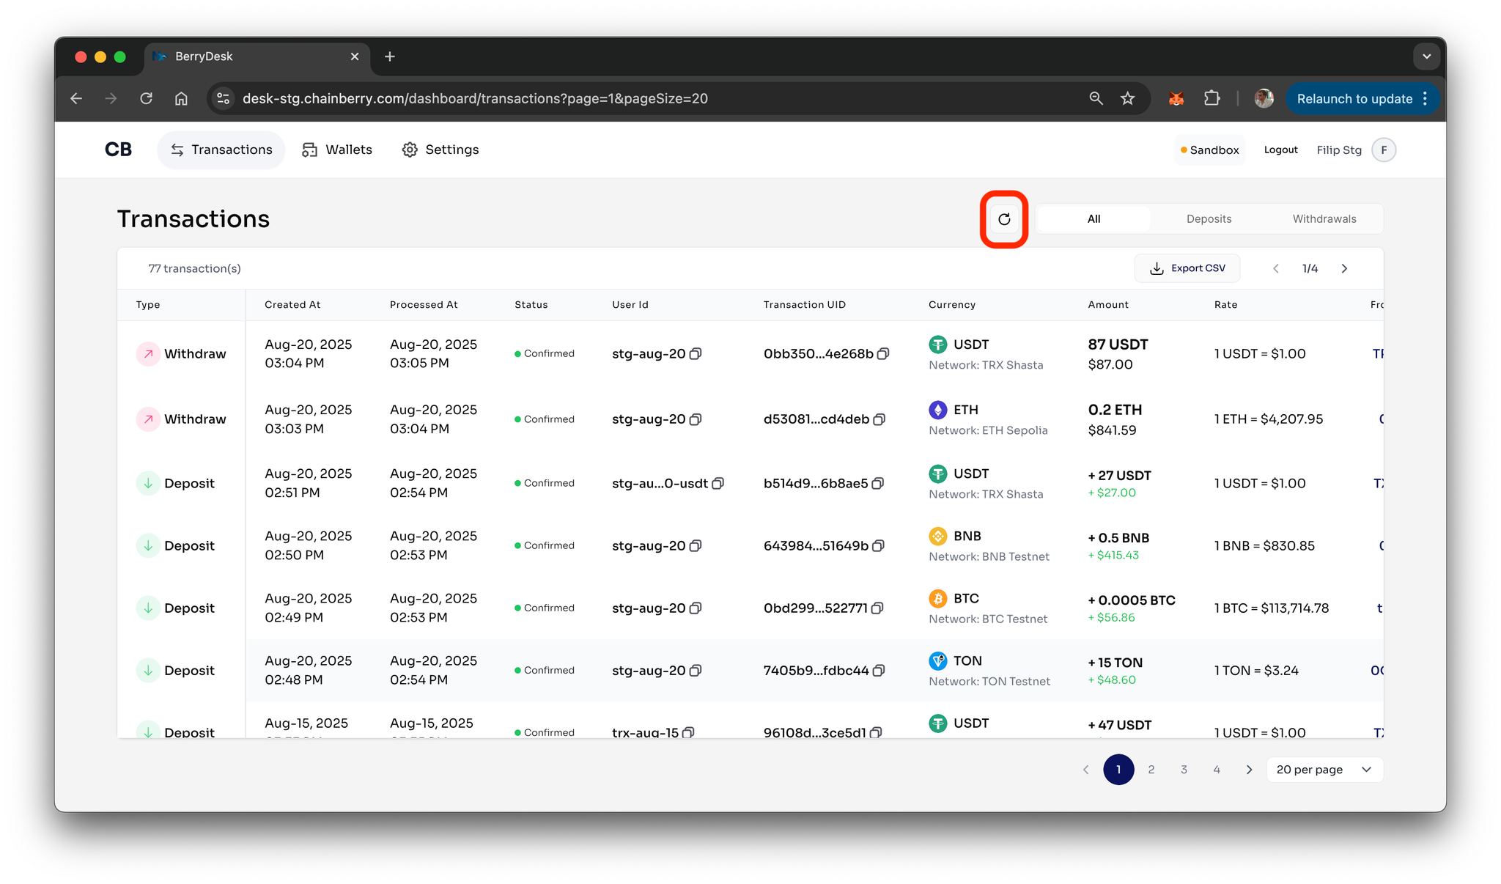Click the Logout link

pyautogui.click(x=1280, y=150)
